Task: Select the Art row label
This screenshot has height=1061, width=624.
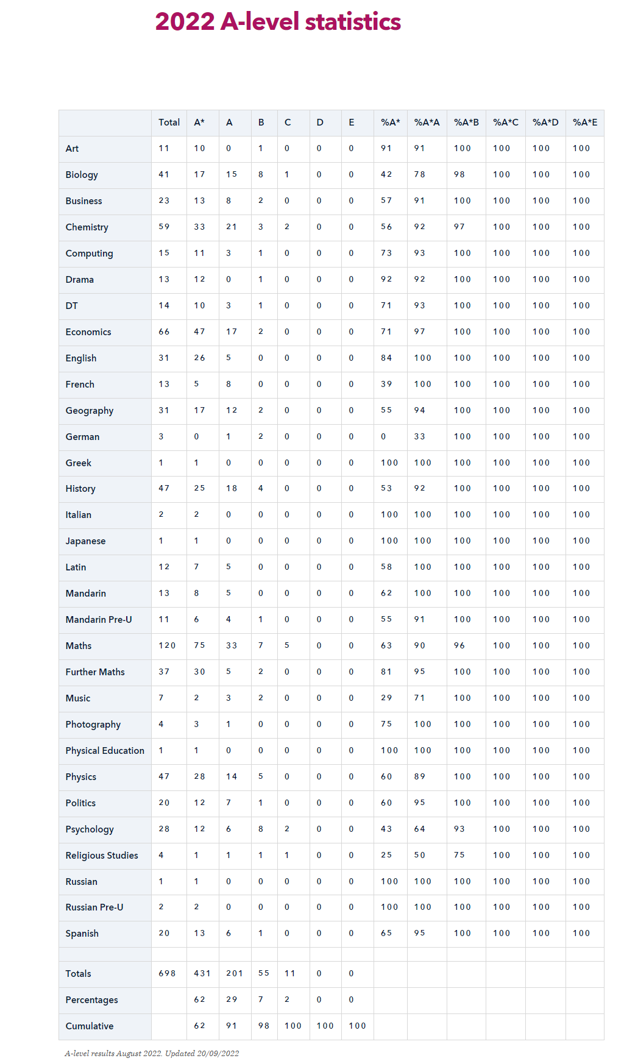Action: (72, 149)
